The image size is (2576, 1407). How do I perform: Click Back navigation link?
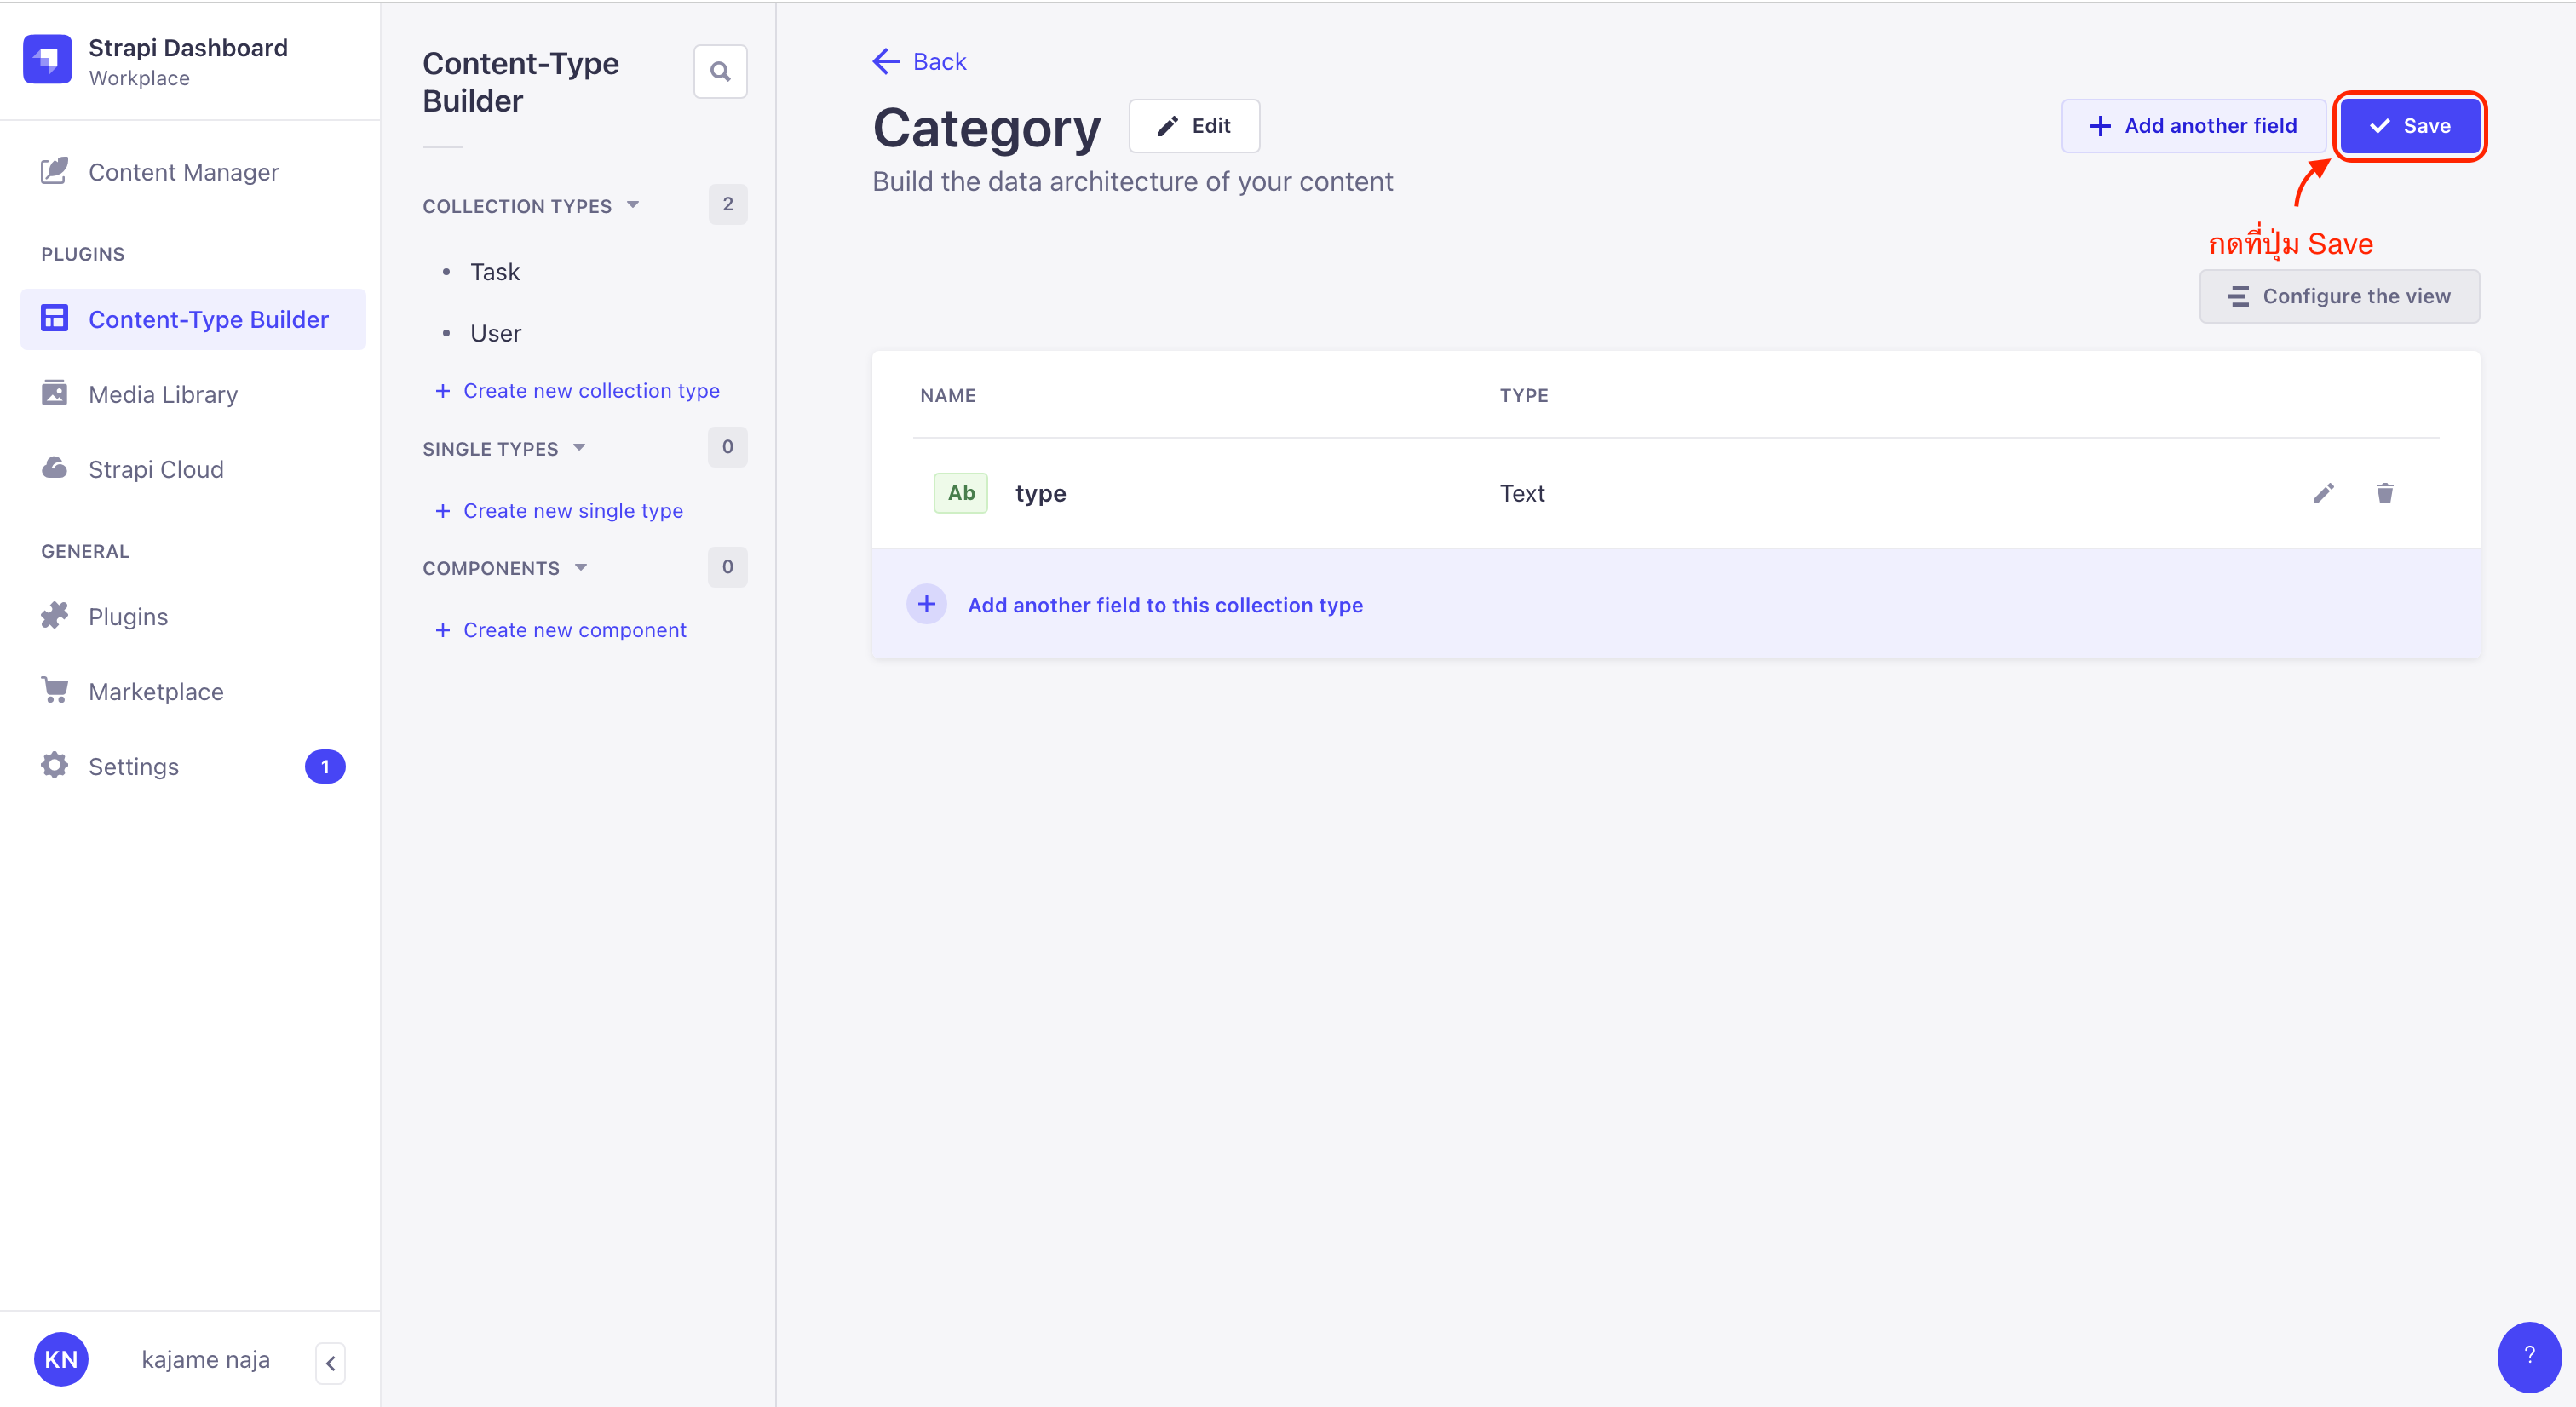(x=917, y=60)
